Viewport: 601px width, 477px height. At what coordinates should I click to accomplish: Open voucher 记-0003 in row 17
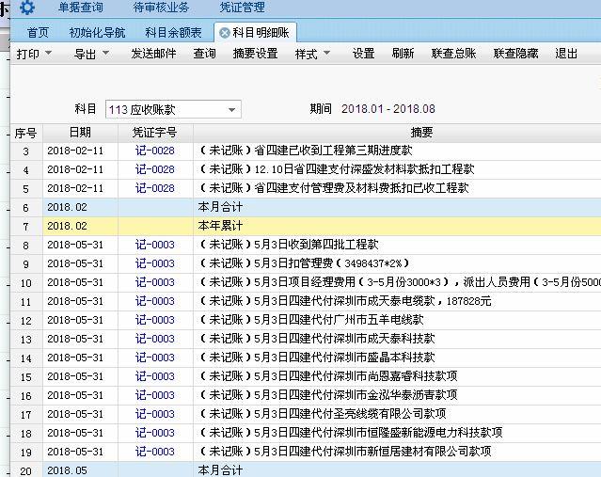[x=155, y=413]
